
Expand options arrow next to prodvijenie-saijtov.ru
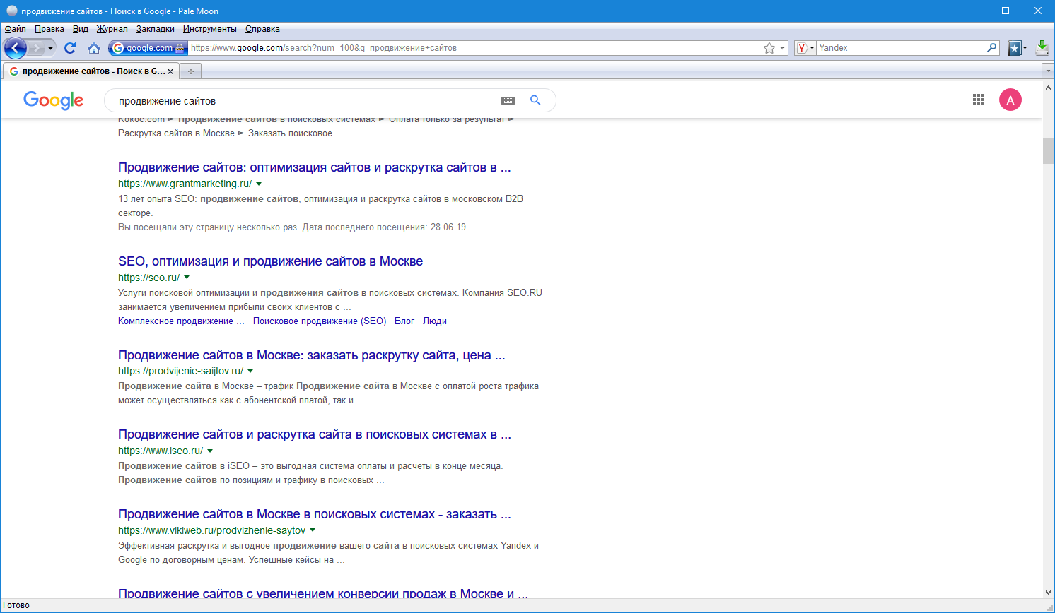tap(250, 371)
